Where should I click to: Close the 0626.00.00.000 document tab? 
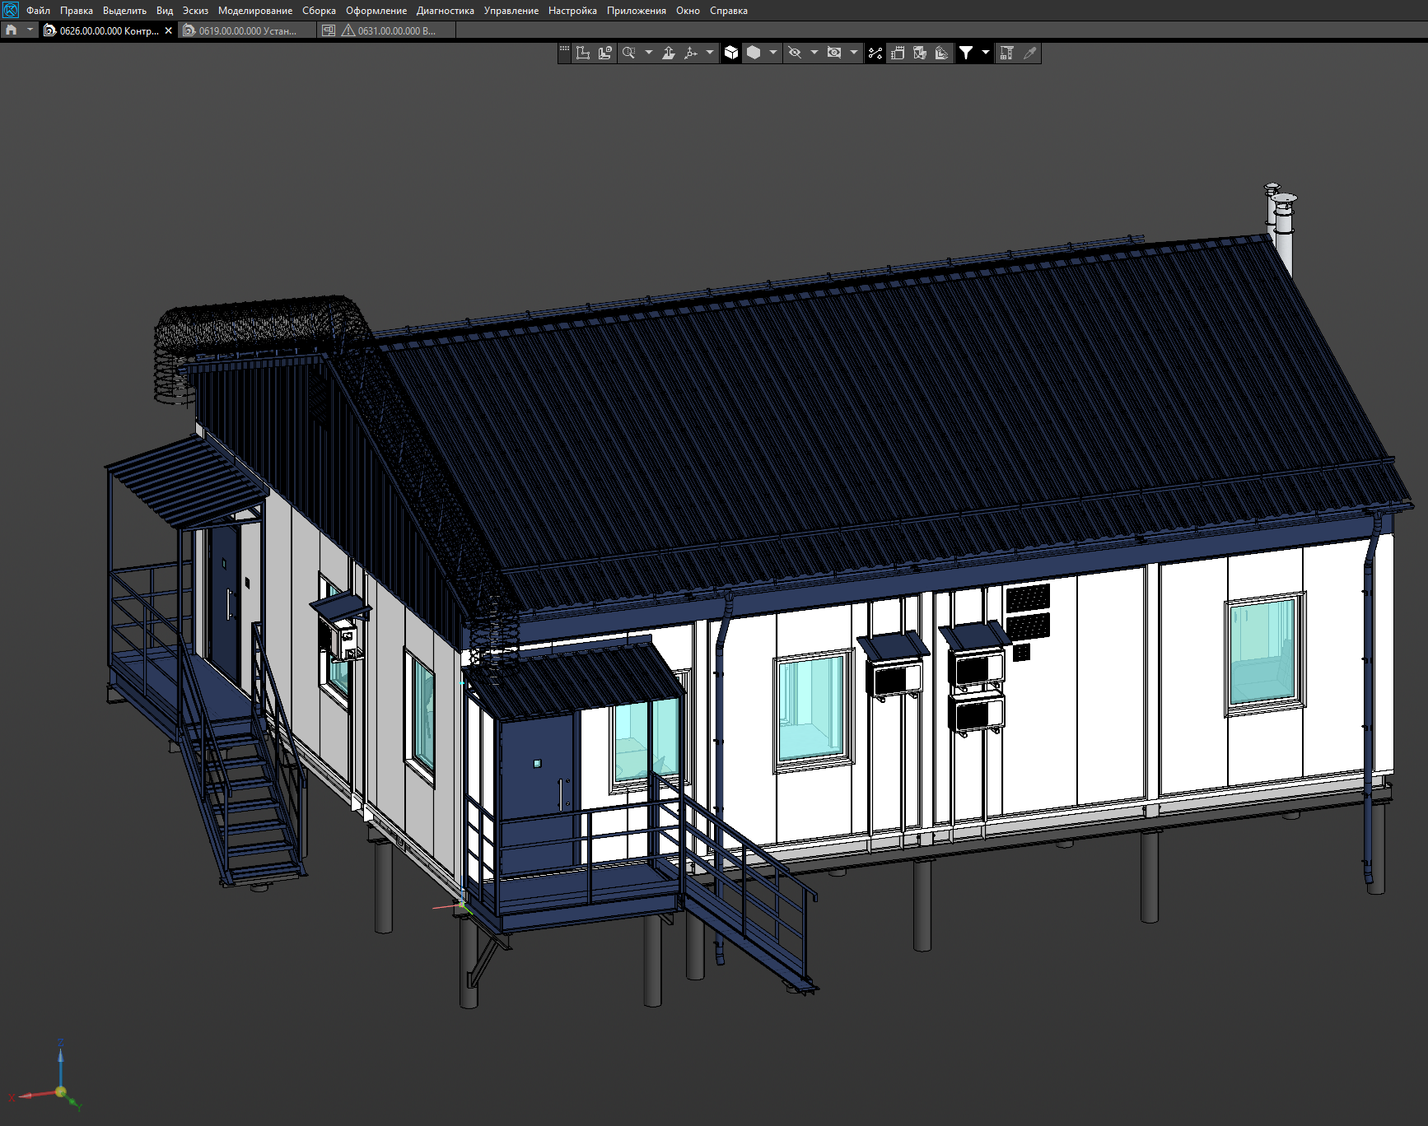169,30
